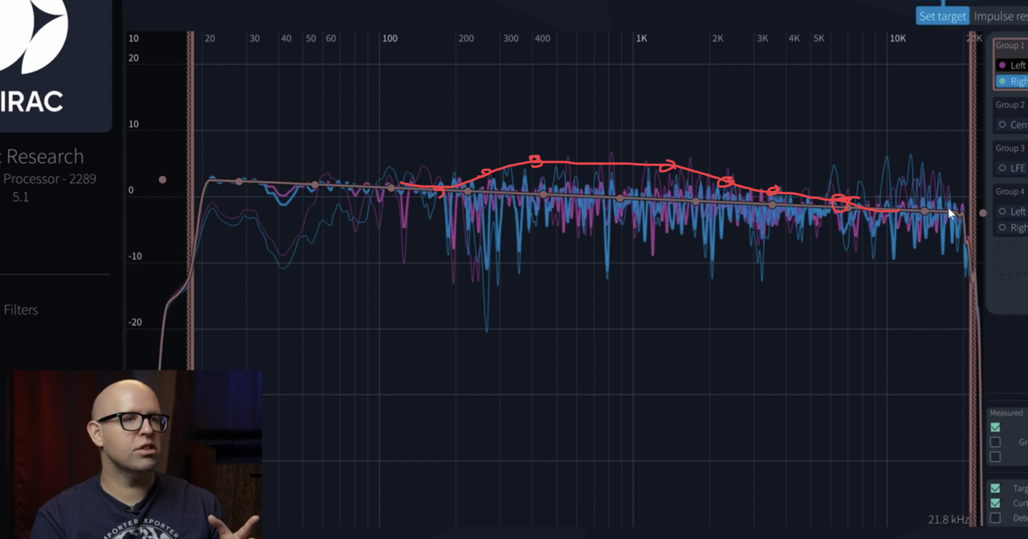This screenshot has height=539, width=1028.
Task: Enable the Dete... checkbox
Action: pyautogui.click(x=995, y=517)
